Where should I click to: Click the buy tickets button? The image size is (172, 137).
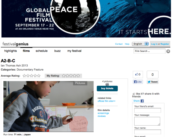coord(107,88)
